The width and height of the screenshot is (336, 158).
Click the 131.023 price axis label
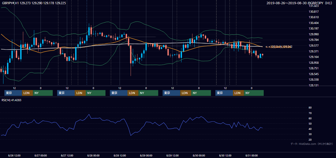314,6
